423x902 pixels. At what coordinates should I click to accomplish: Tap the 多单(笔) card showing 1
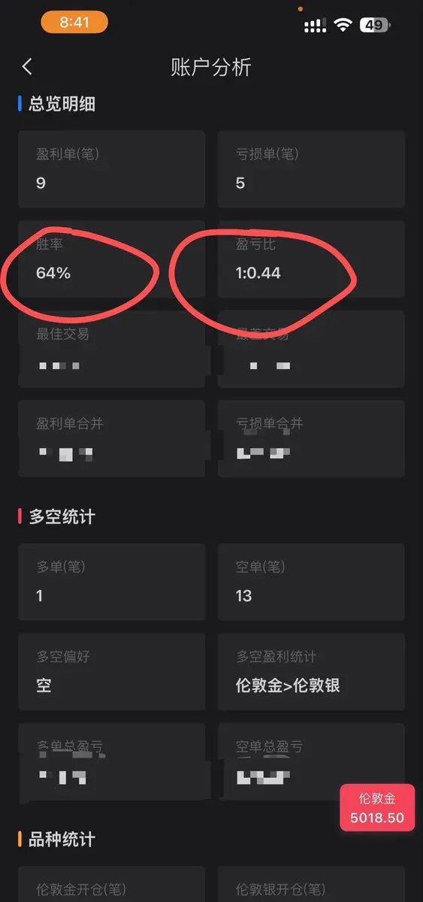click(x=111, y=582)
